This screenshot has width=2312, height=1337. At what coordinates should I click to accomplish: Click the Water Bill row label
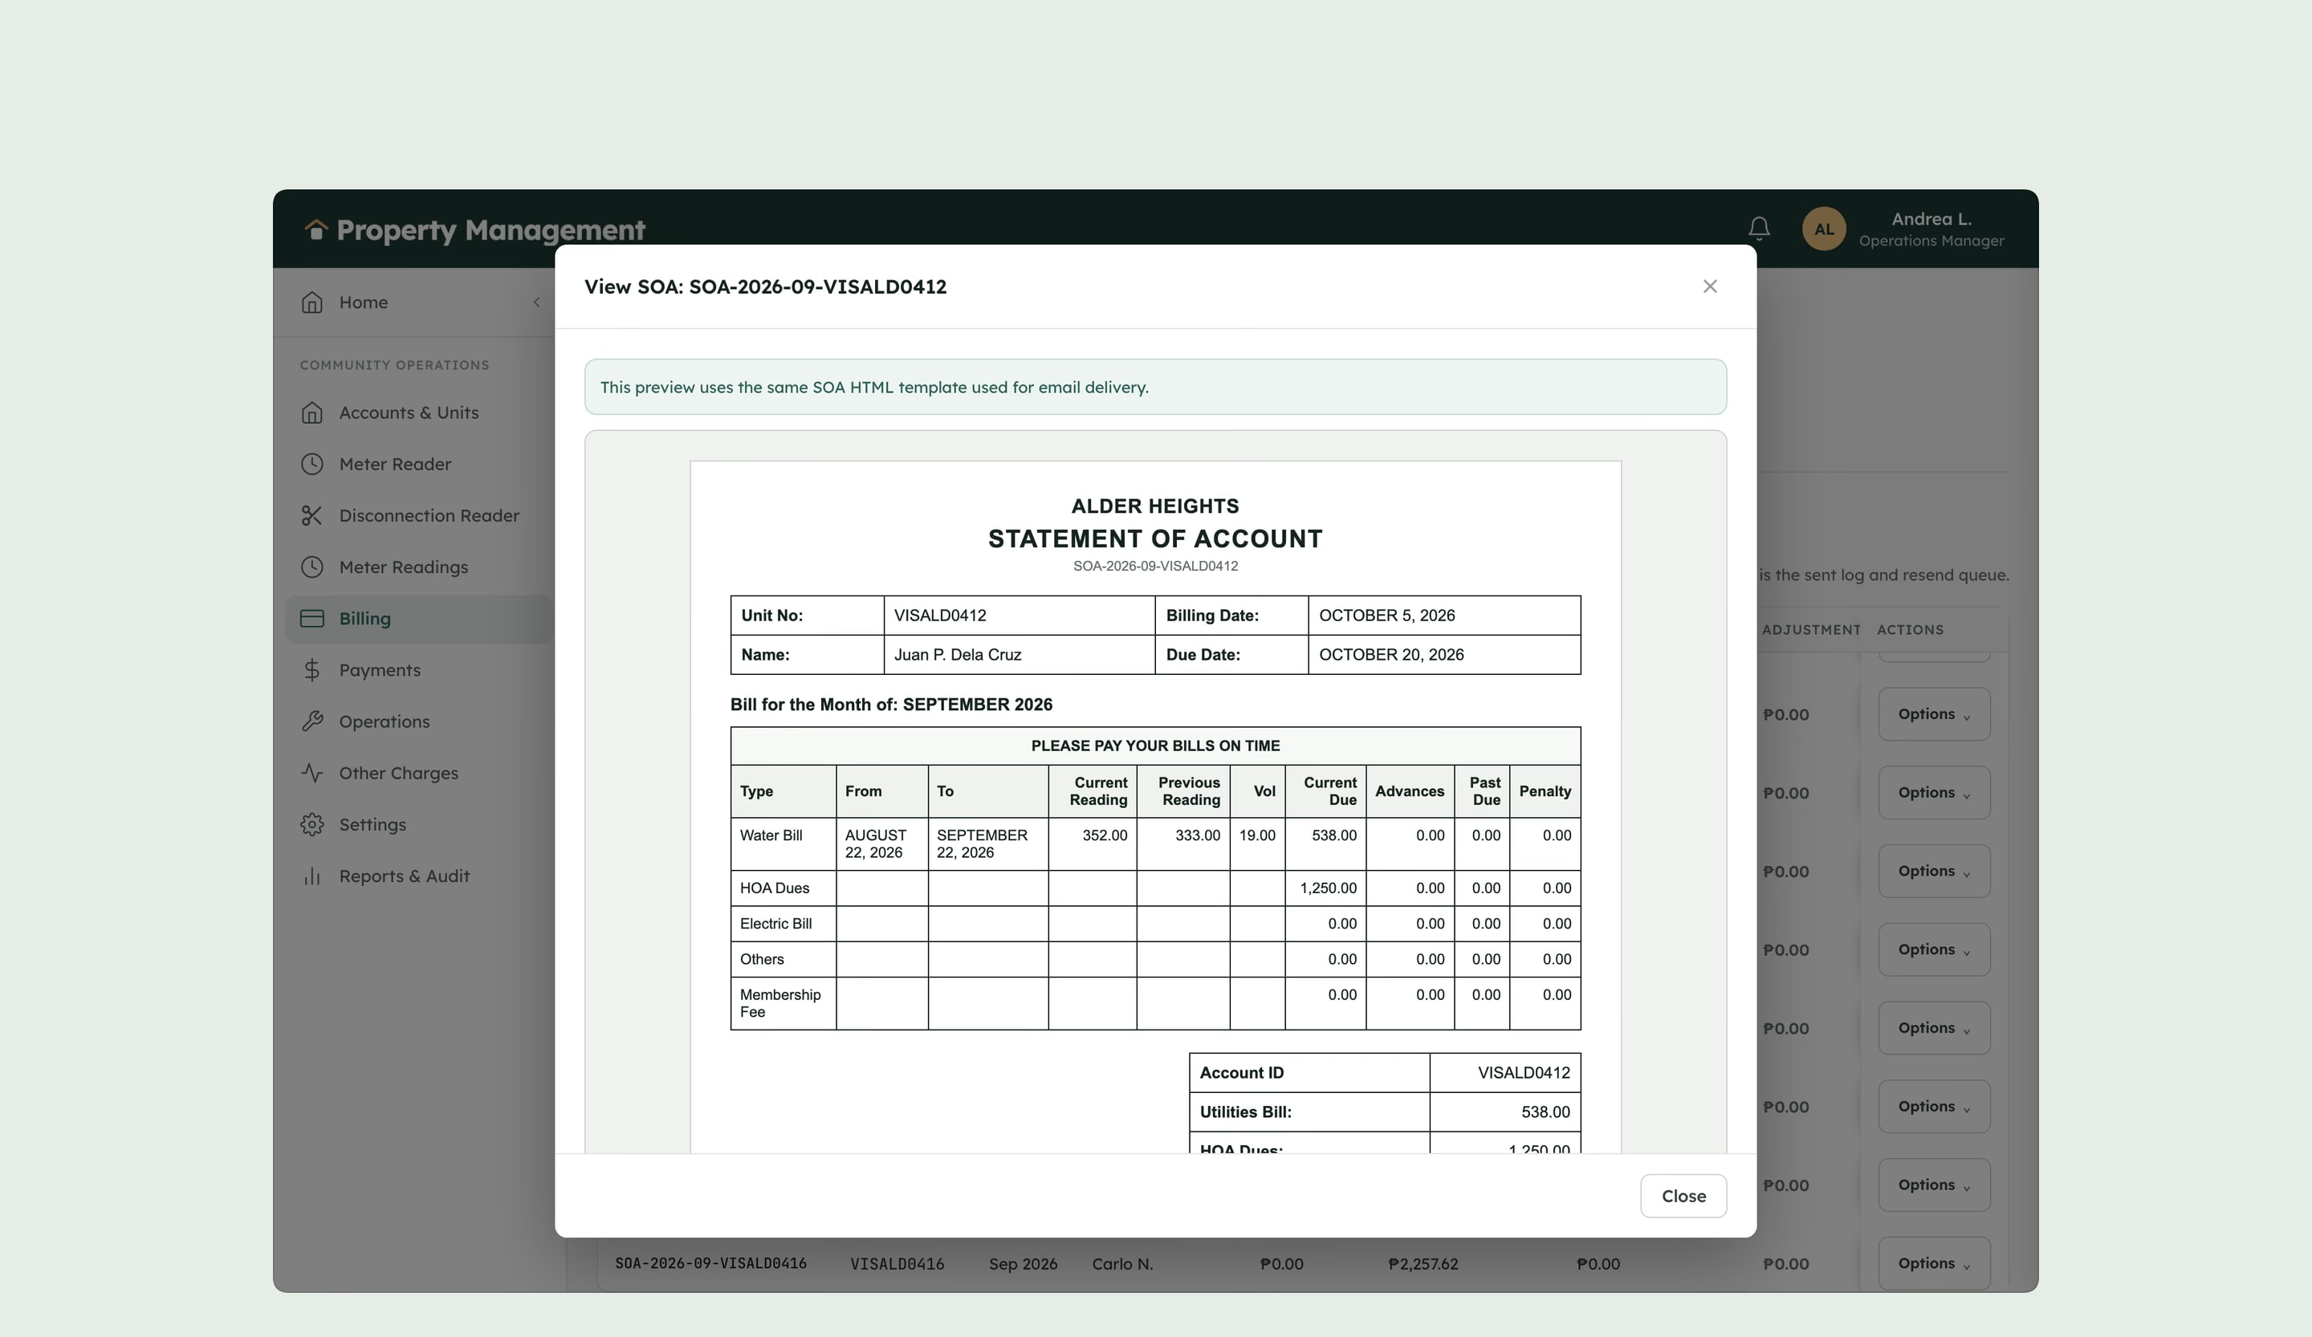click(x=771, y=835)
